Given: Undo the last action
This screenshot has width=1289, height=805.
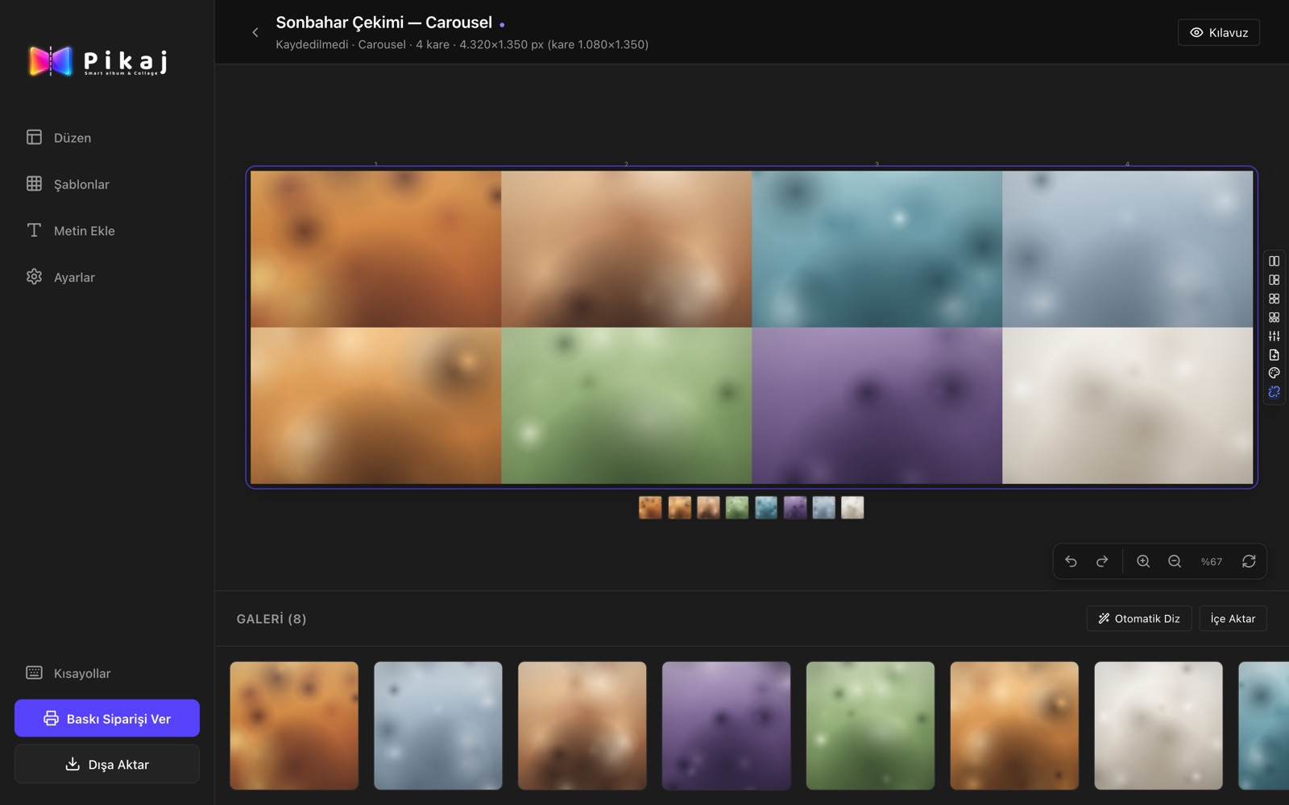Looking at the screenshot, I should (1071, 561).
